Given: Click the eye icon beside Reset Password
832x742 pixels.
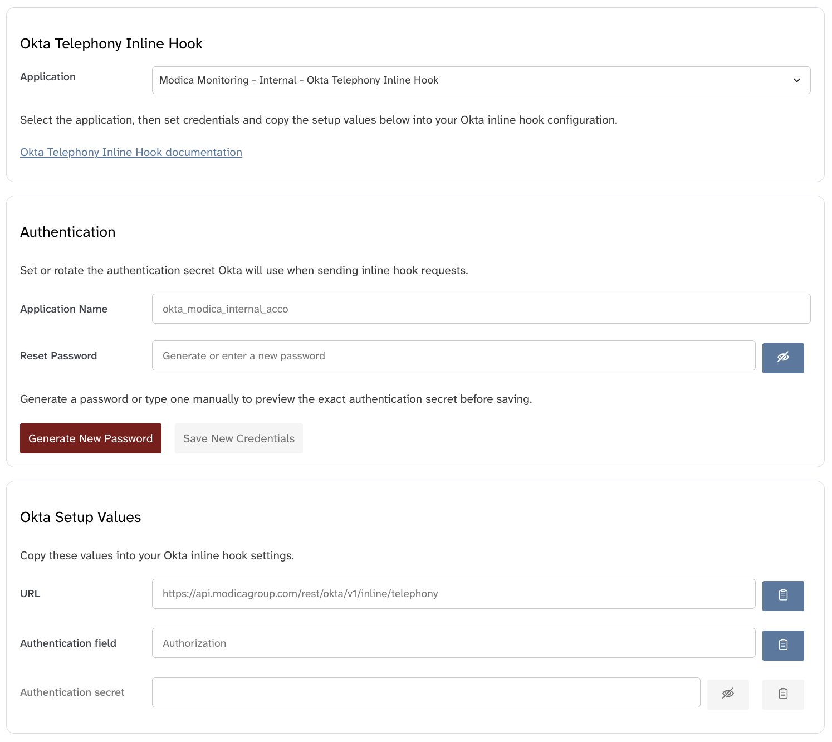Looking at the screenshot, I should point(783,357).
